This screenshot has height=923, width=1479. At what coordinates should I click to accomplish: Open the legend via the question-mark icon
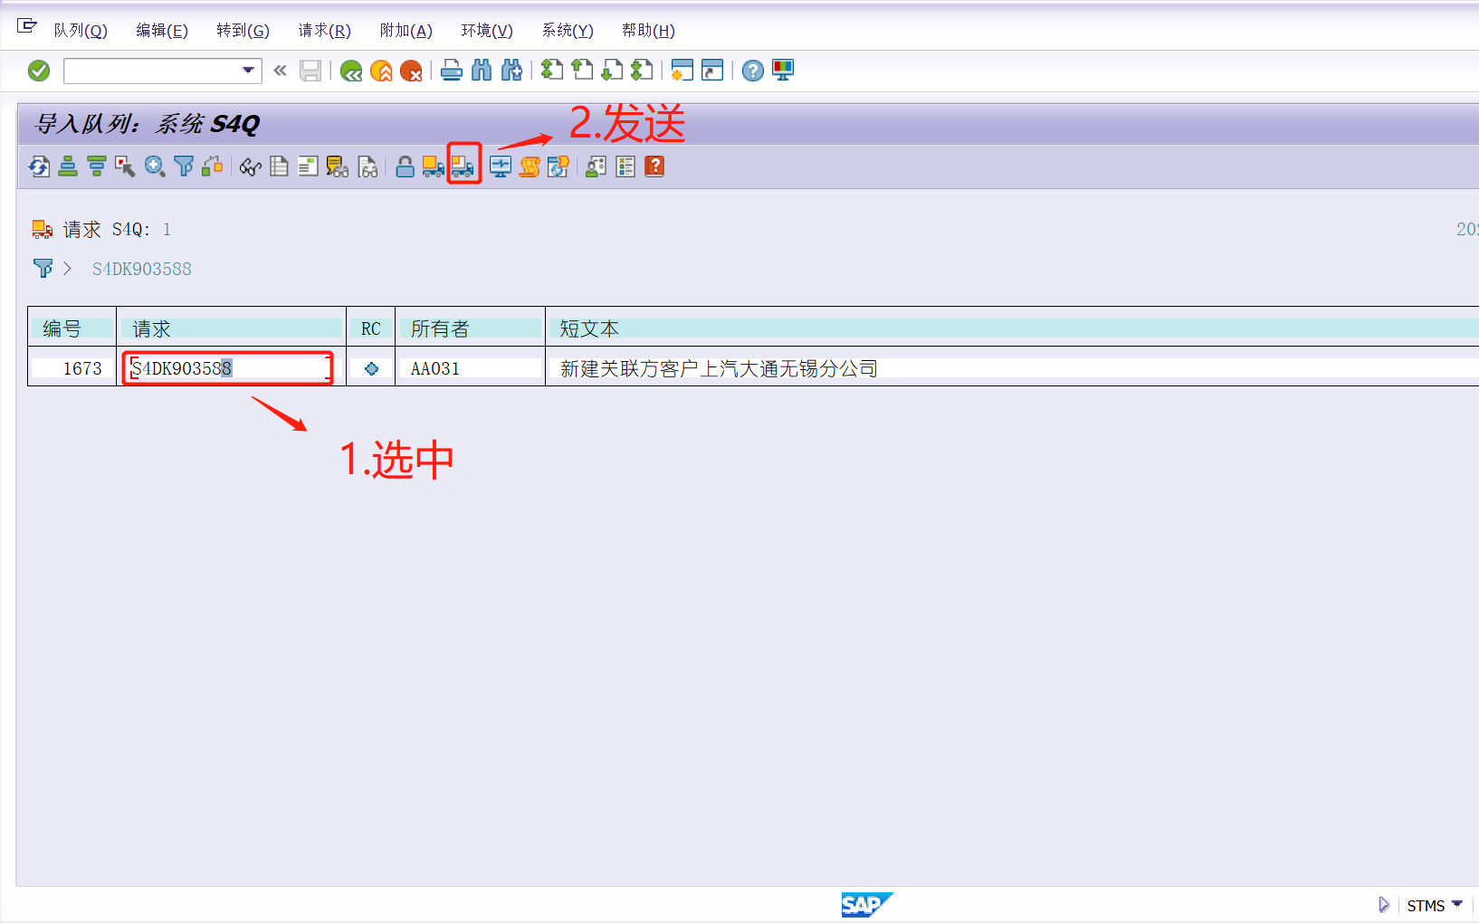coord(654,166)
